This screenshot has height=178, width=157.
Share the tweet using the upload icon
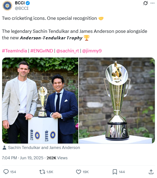pyautogui.click(x=151, y=172)
